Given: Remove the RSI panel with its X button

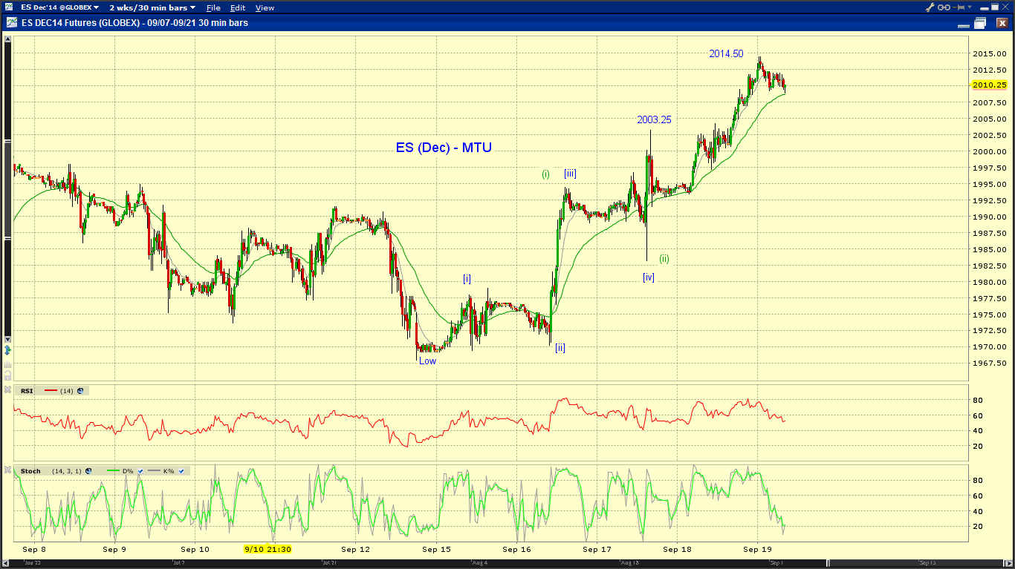Looking at the screenshot, I should (x=7, y=390).
